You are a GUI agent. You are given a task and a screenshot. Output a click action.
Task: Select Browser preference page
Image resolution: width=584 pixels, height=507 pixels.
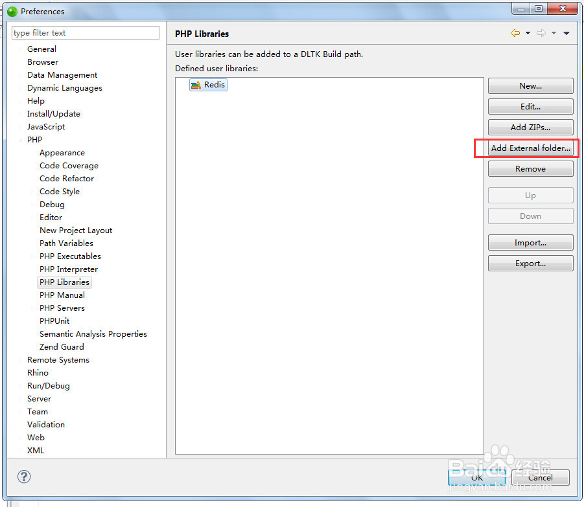tap(43, 62)
